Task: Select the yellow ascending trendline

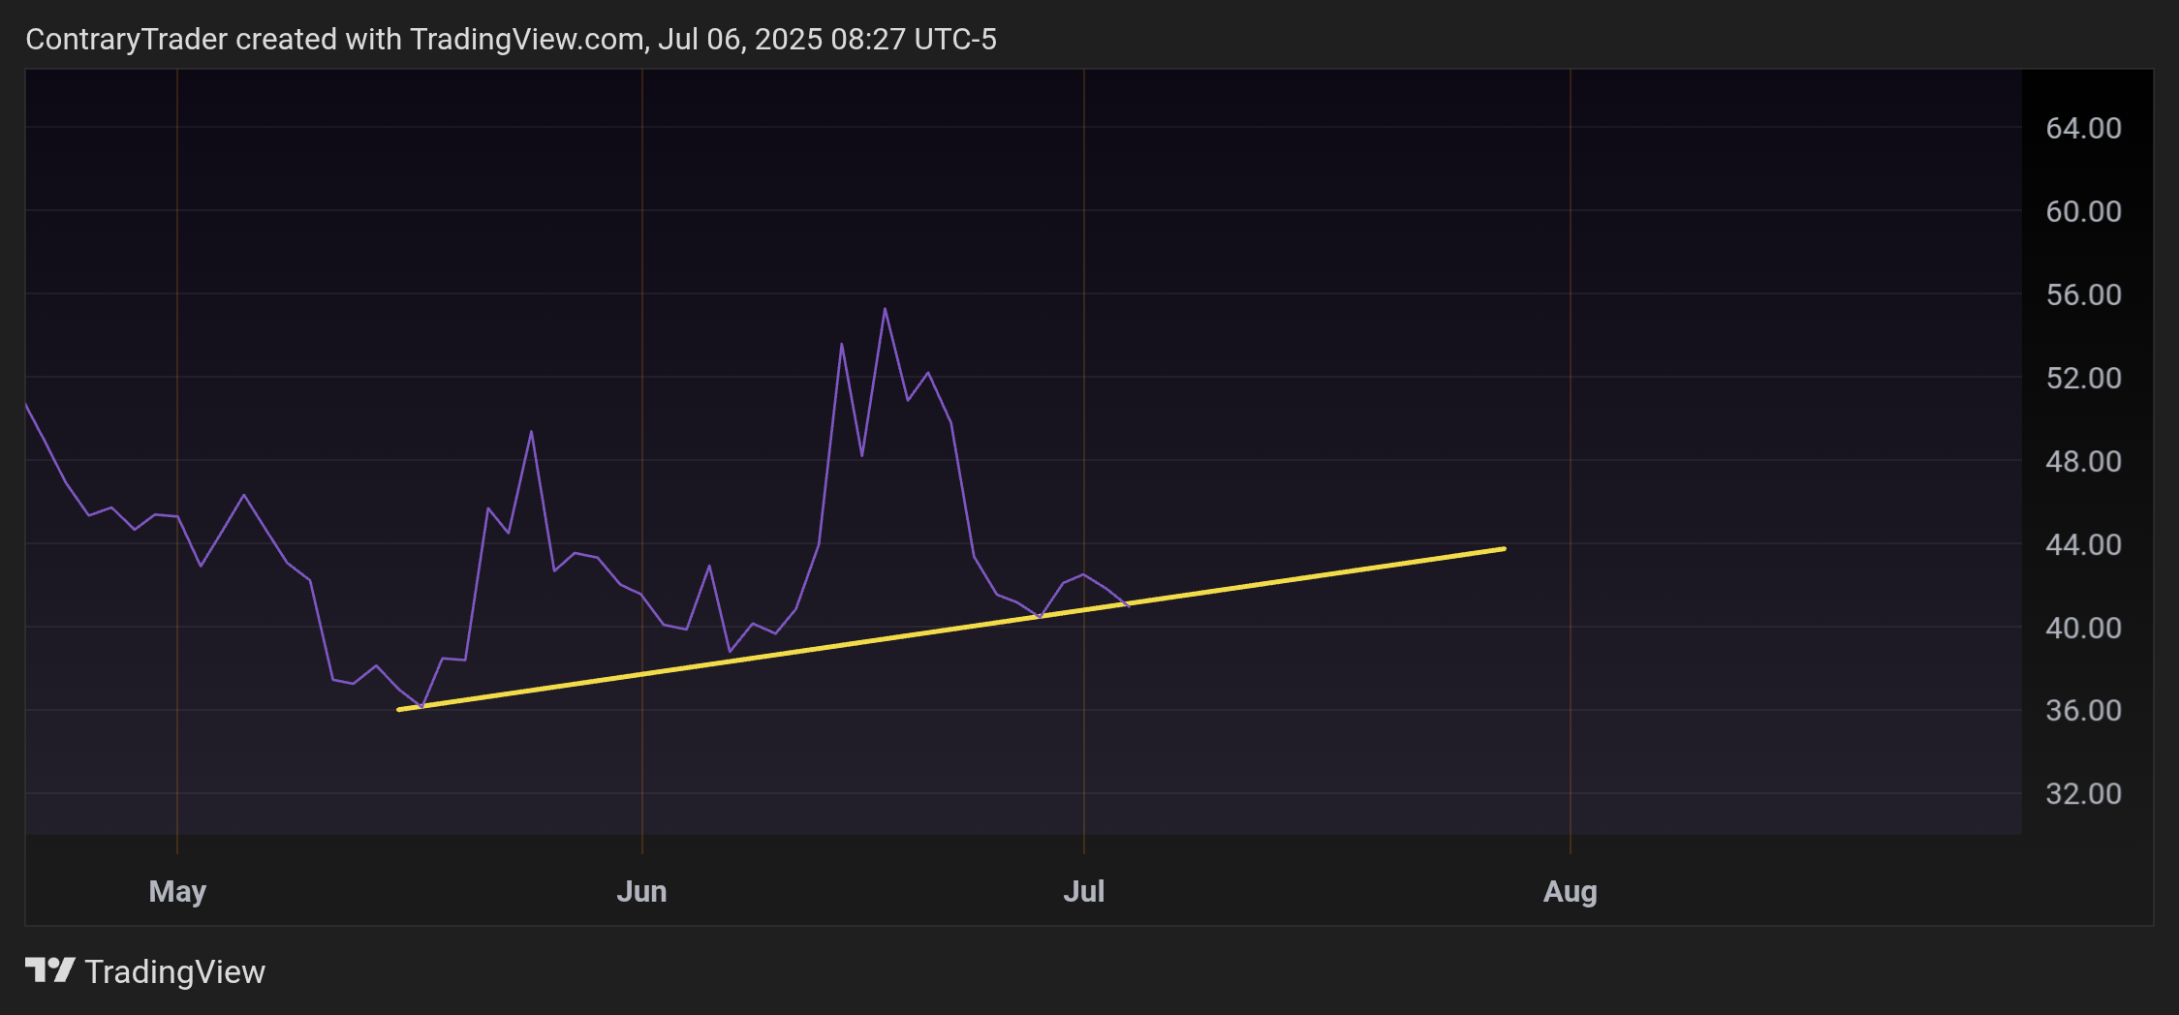Action: (949, 630)
